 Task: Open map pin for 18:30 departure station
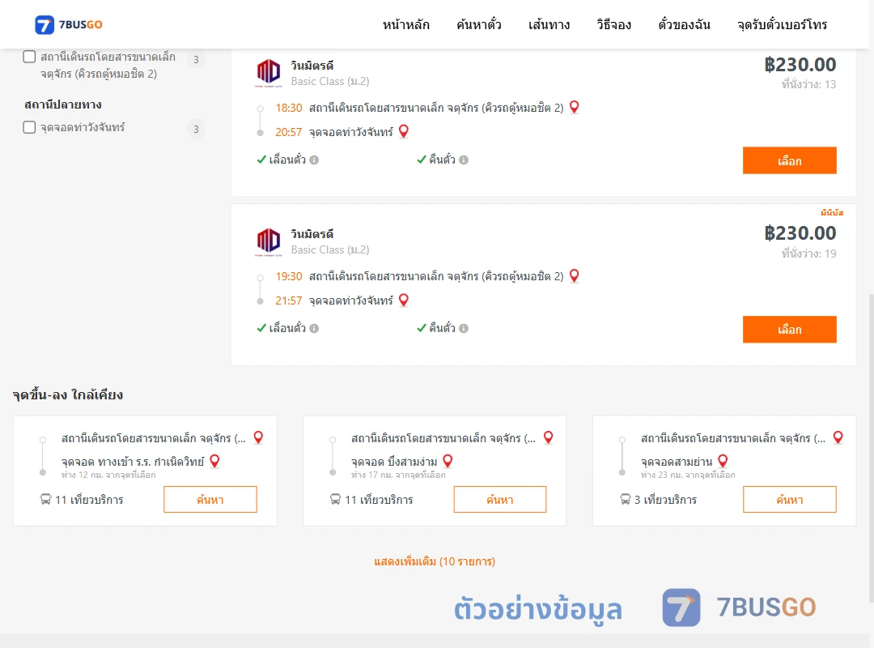pos(574,107)
